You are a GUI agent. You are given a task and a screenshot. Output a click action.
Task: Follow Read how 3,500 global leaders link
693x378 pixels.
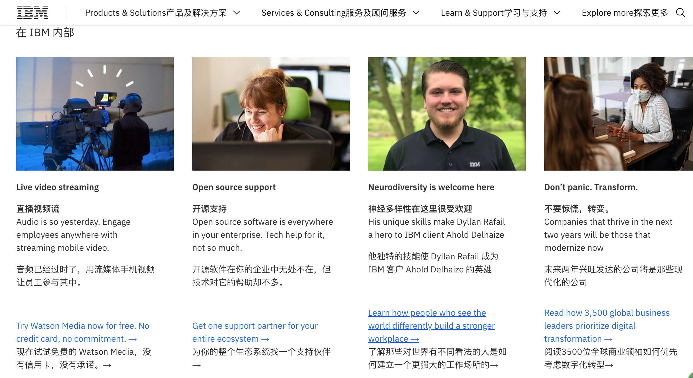coord(607,326)
